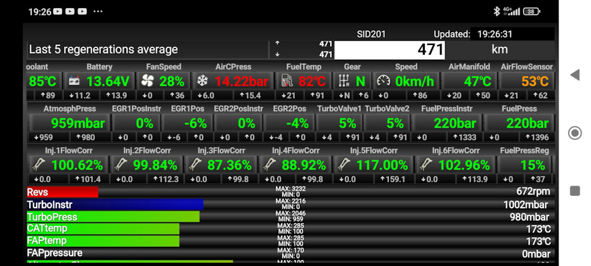Viewport: 591px width, 266px height.
Task: Tap the green CATtemp bar graph
Action: pyautogui.click(x=103, y=228)
